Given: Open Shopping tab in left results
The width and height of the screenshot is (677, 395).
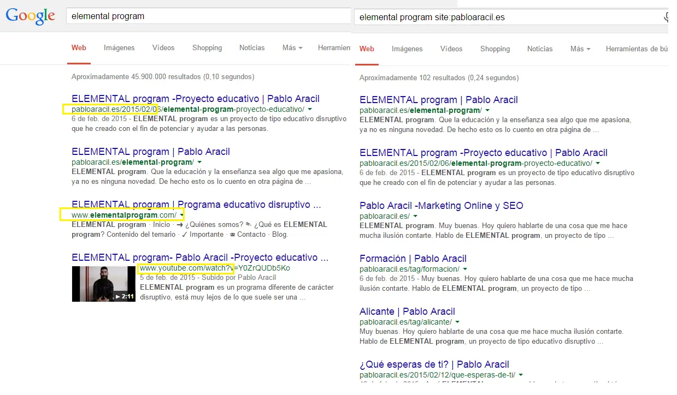Looking at the screenshot, I should click(207, 48).
